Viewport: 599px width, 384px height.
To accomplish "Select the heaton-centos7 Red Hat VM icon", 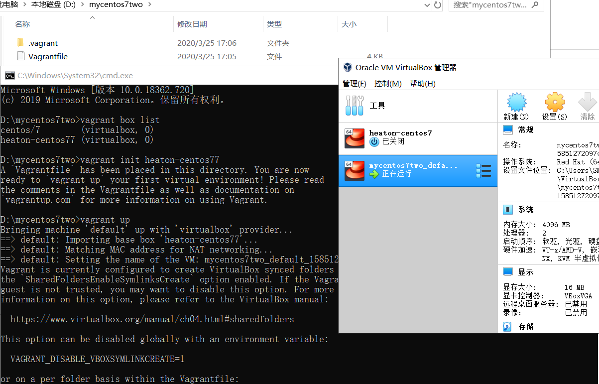I will tap(355, 138).
